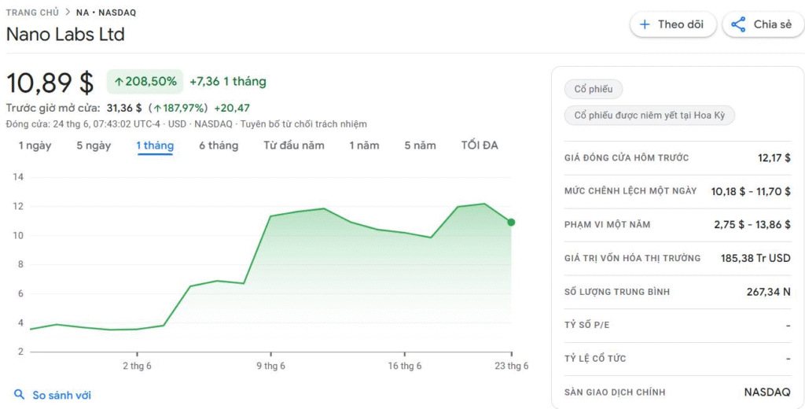The image size is (805, 409).
Task: Click Cổ phiếu được niêm yết tại Hoa Kỳ chip
Action: tap(649, 115)
